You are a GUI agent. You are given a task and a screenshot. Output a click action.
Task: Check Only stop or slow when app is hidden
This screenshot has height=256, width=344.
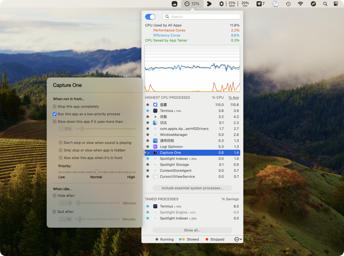click(x=60, y=150)
